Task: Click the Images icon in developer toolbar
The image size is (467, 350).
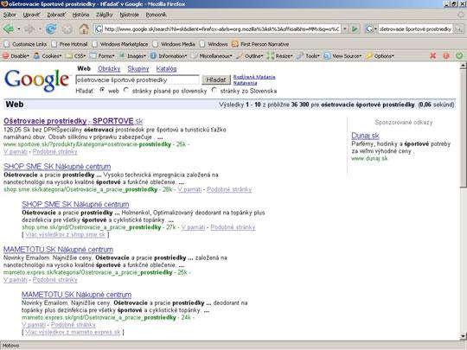Action: 122,55
